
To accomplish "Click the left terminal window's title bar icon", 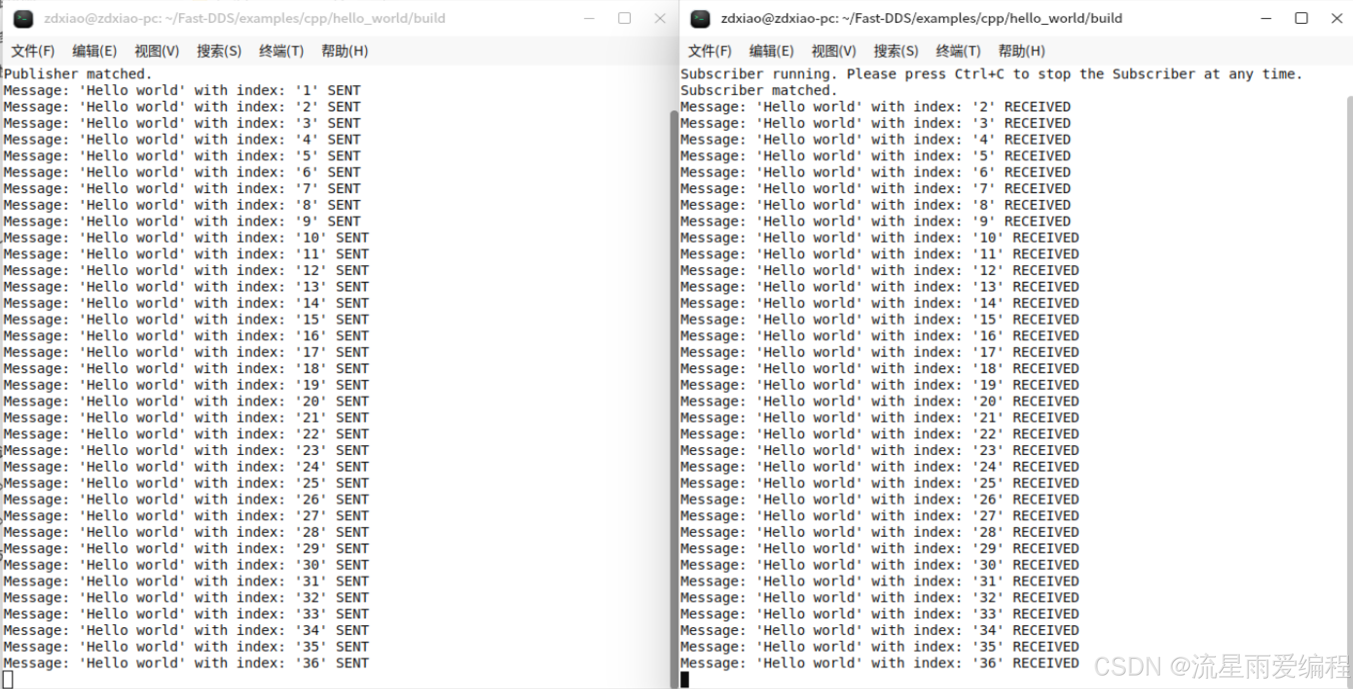I will 23,19.
